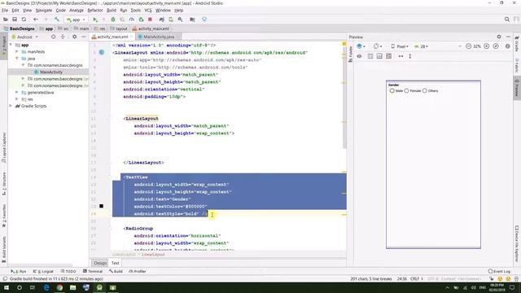This screenshot has width=521, height=293.
Task: Select the Male radio button in preview
Action: click(392, 90)
